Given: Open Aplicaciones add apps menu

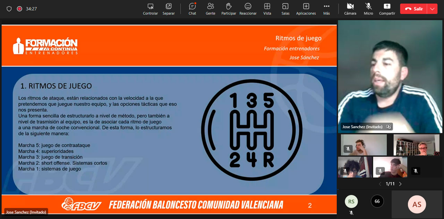Looking at the screenshot, I should pyautogui.click(x=306, y=9).
